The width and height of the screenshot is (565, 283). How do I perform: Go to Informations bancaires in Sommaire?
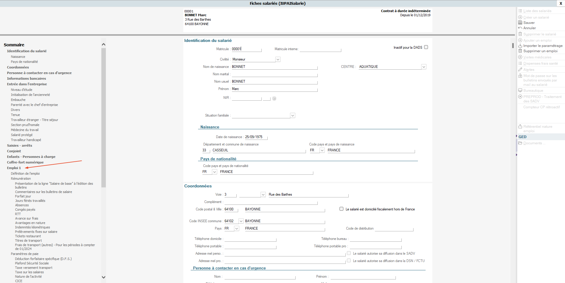click(x=27, y=78)
